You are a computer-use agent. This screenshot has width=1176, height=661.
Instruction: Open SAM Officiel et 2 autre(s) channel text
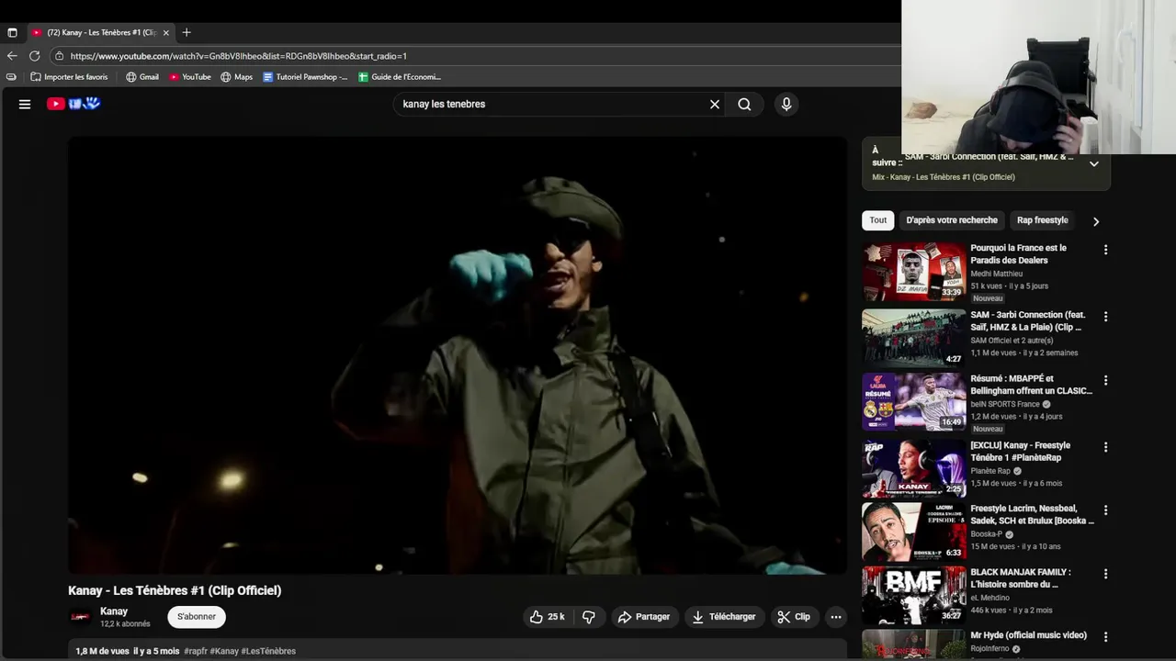(x=1012, y=341)
